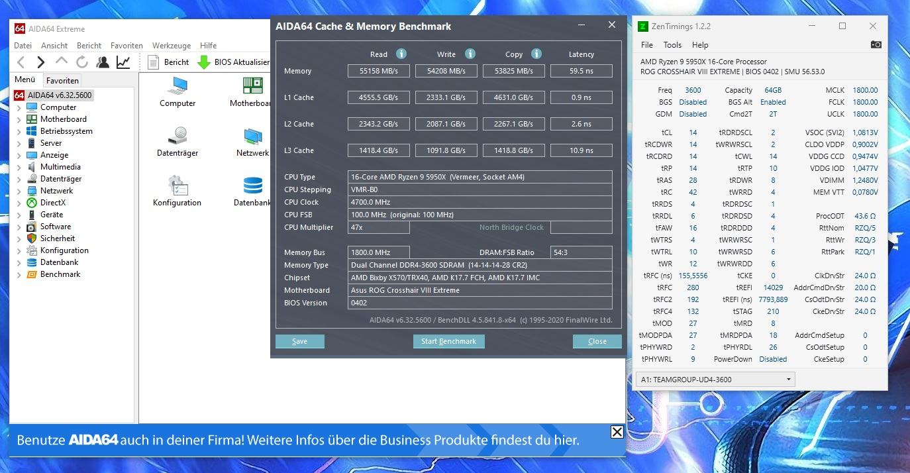Viewport: 910px width, 473px height.
Task: Close the AIDA64 advertisement banner
Action: pyautogui.click(x=617, y=432)
